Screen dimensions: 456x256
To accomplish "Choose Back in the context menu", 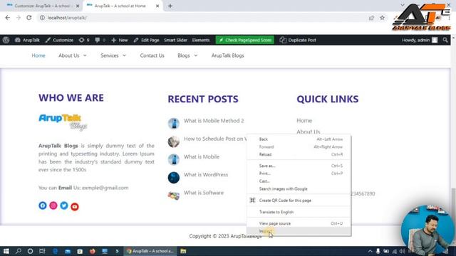I will click(x=299, y=139).
